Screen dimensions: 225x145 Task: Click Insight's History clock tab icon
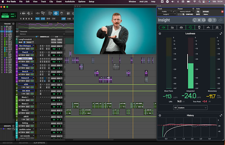tap(190, 27)
